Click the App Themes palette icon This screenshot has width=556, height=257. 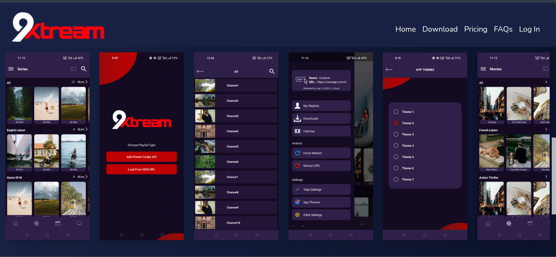(297, 202)
